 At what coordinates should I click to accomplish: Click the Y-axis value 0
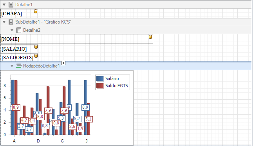pos(5,135)
